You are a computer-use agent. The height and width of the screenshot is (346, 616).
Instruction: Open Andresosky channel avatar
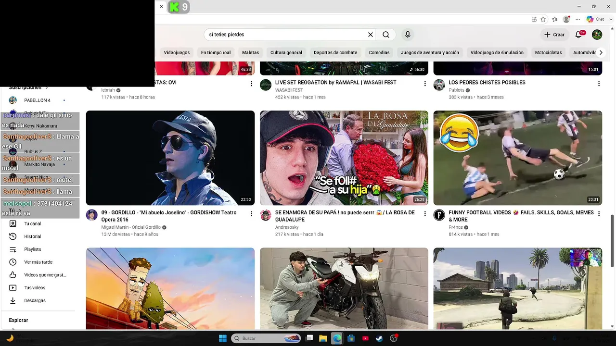266,215
